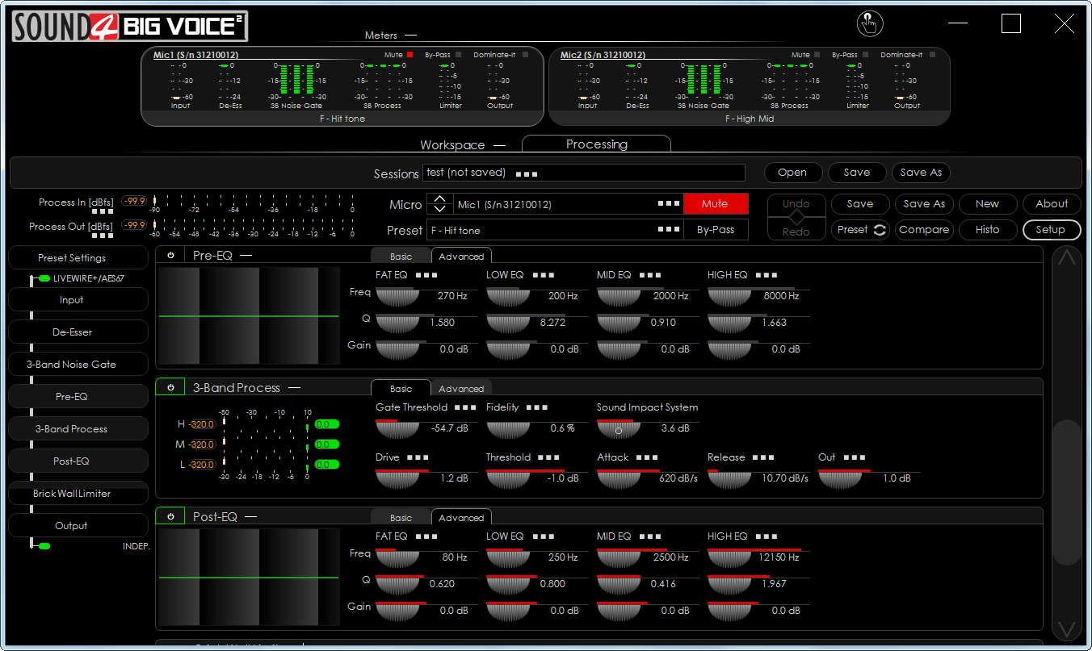Click the Sessions Save button
Screen dimensions: 1092x651
pyautogui.click(x=856, y=173)
